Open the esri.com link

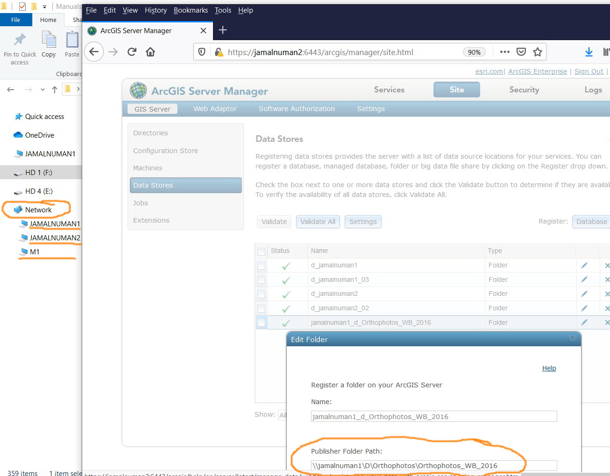coord(489,71)
